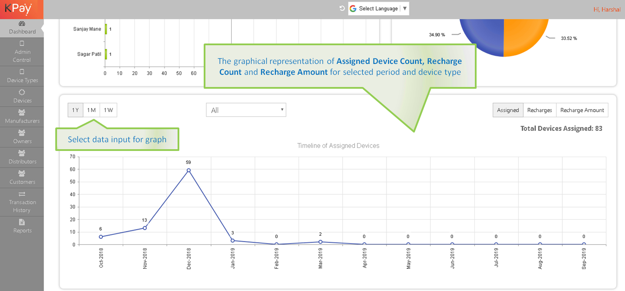Click the Hi, Harshal user link
Screen dimensions: 625x291
point(607,10)
